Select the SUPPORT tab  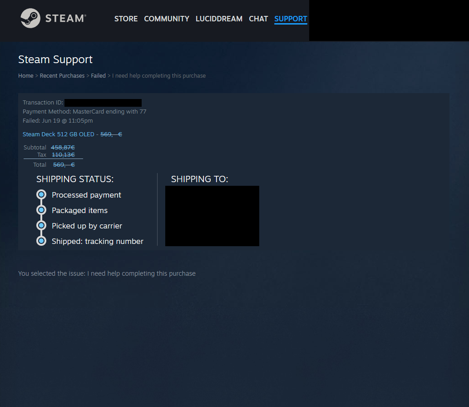pos(291,19)
